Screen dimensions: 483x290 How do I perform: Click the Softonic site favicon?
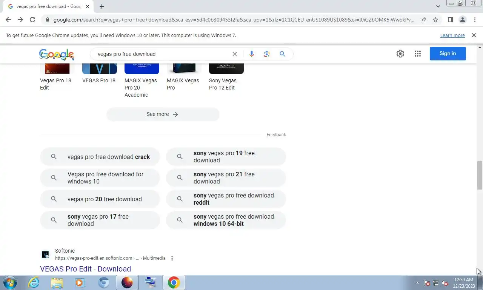tap(45, 255)
